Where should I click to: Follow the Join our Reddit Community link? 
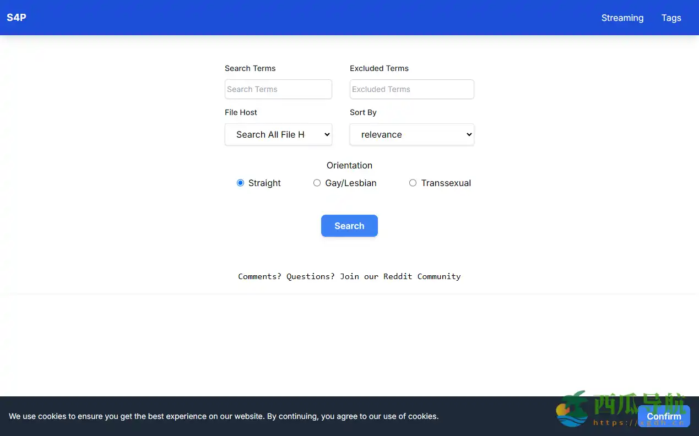point(400,276)
